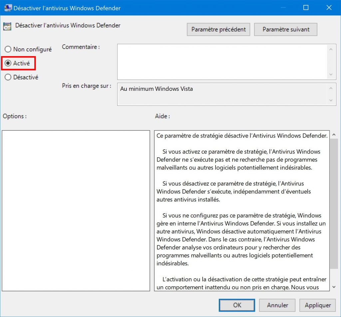Cancel with the Annuler button
The image size is (341, 317).
pos(277,305)
